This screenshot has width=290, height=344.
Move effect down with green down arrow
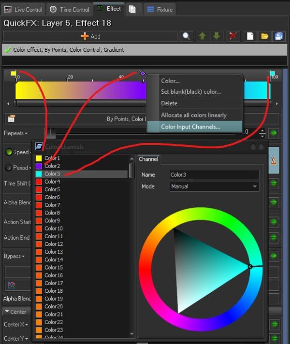(x=217, y=36)
